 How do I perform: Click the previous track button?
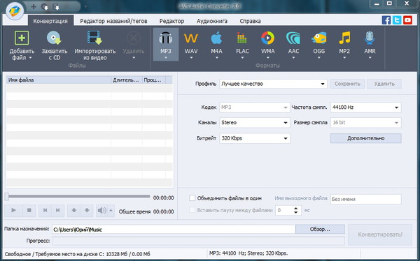tap(45, 211)
